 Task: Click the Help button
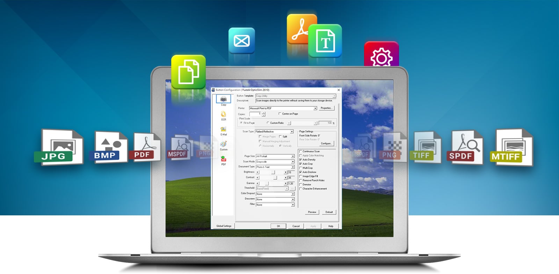point(331,226)
